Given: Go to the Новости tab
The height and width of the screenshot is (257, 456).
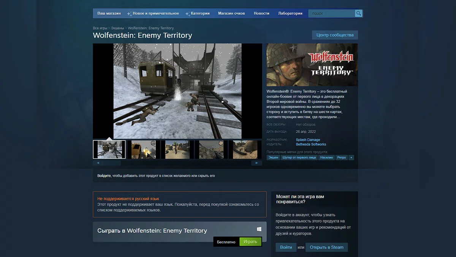Looking at the screenshot, I should [261, 14].
